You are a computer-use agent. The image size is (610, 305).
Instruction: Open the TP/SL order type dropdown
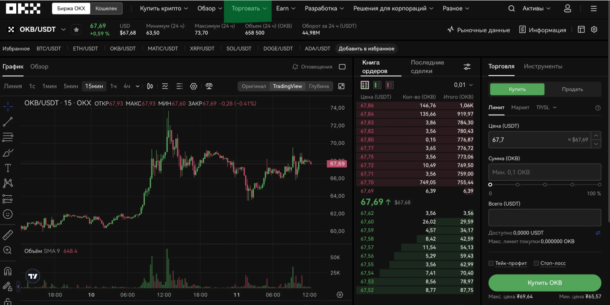(x=547, y=107)
